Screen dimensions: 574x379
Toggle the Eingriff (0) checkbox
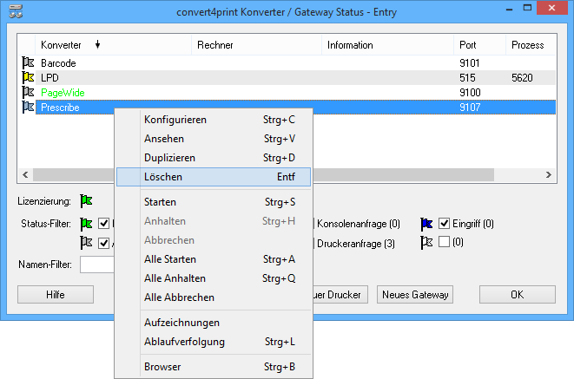pos(445,224)
